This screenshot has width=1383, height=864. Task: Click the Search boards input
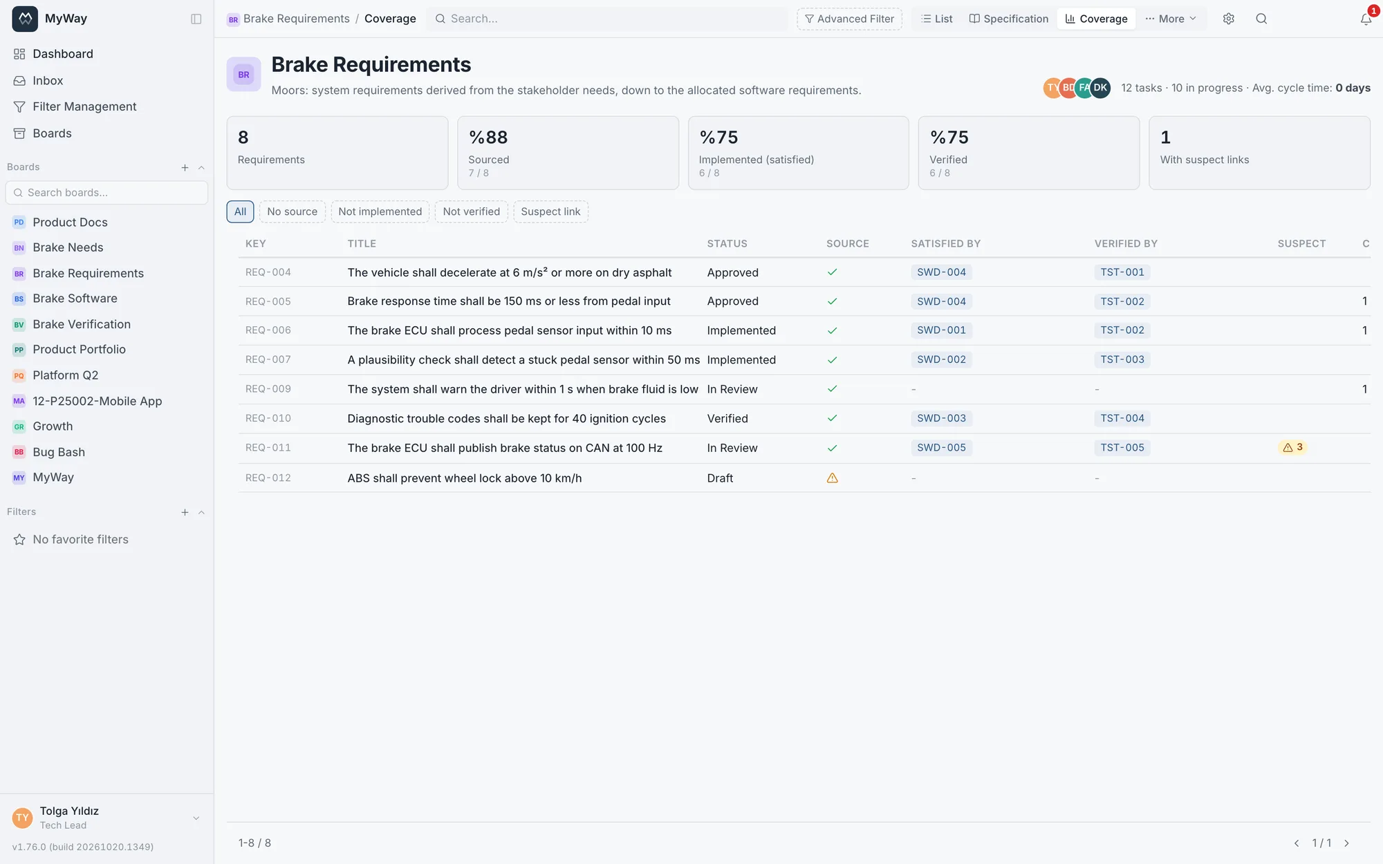tap(106, 193)
